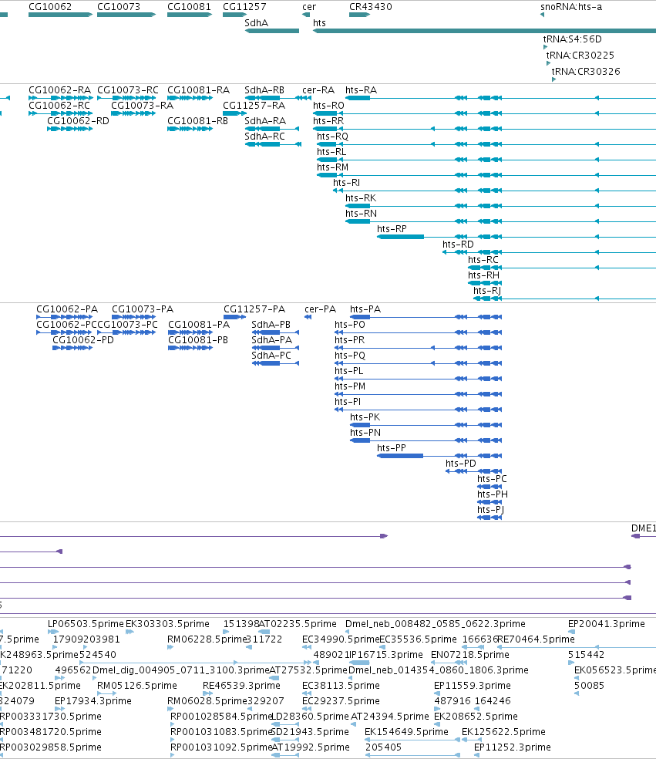Viewport: 656px width, 759px height.
Task: Click the AT24394.5prime EST label
Action: point(390,717)
